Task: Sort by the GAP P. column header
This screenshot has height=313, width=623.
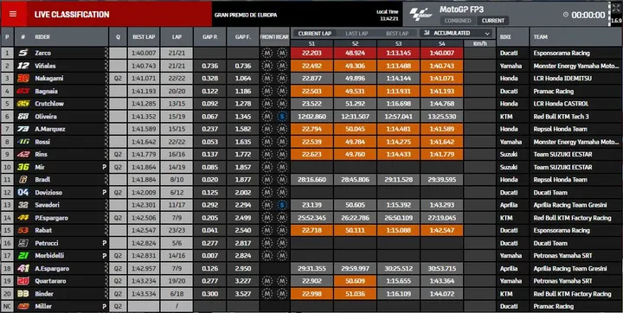Action: click(209, 36)
